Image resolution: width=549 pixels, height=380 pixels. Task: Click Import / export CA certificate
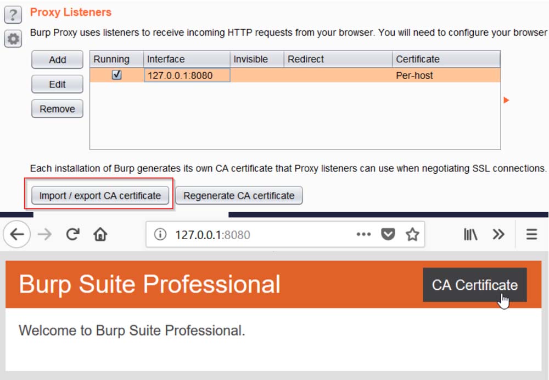click(x=100, y=195)
